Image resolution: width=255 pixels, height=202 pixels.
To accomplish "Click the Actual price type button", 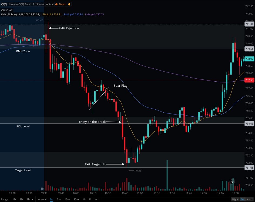I will (50, 4).
